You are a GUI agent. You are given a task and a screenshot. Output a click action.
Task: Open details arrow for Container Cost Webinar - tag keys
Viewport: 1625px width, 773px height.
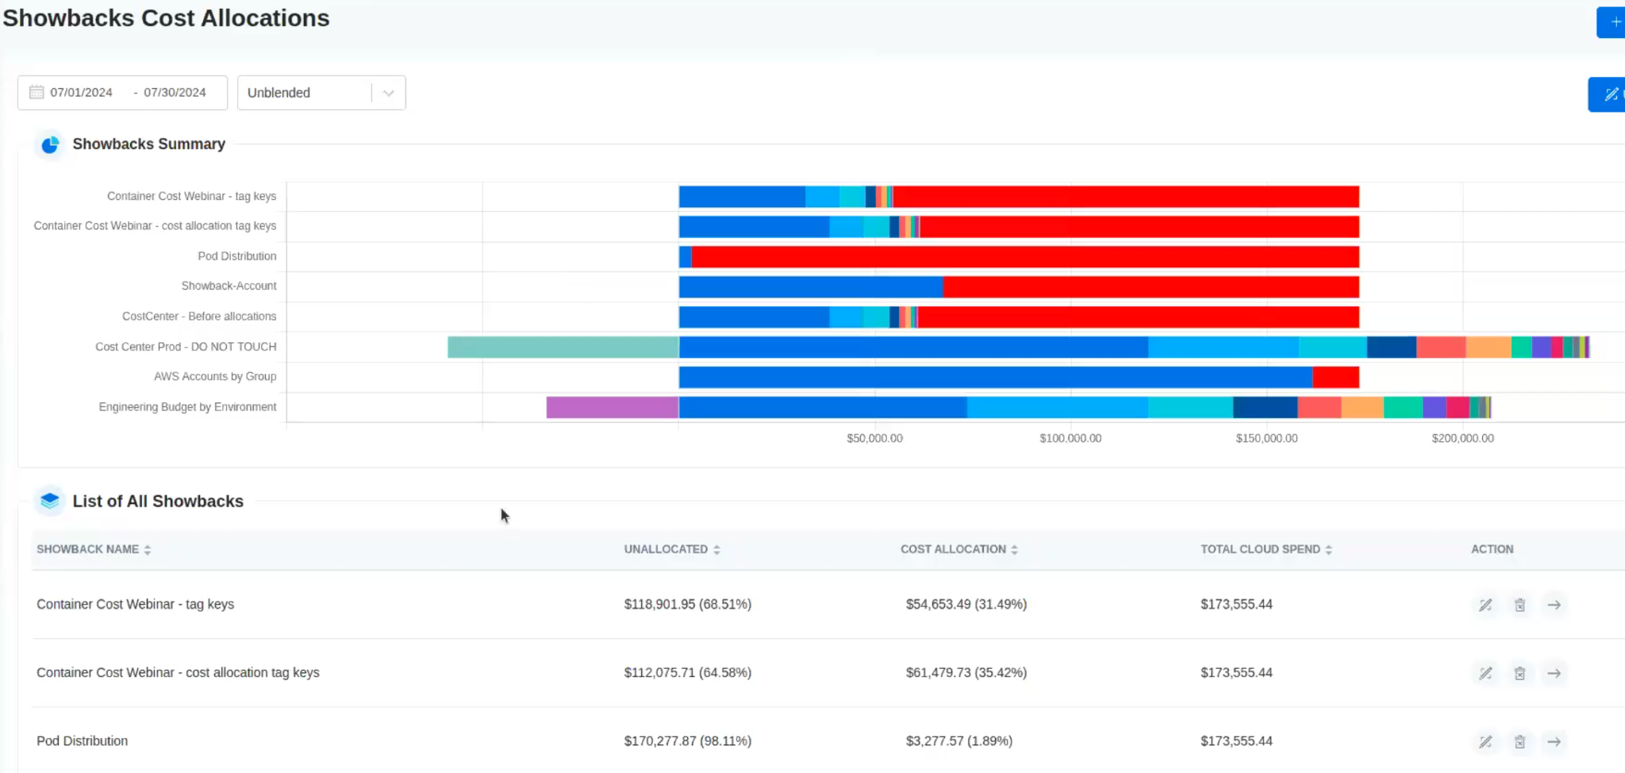point(1554,605)
